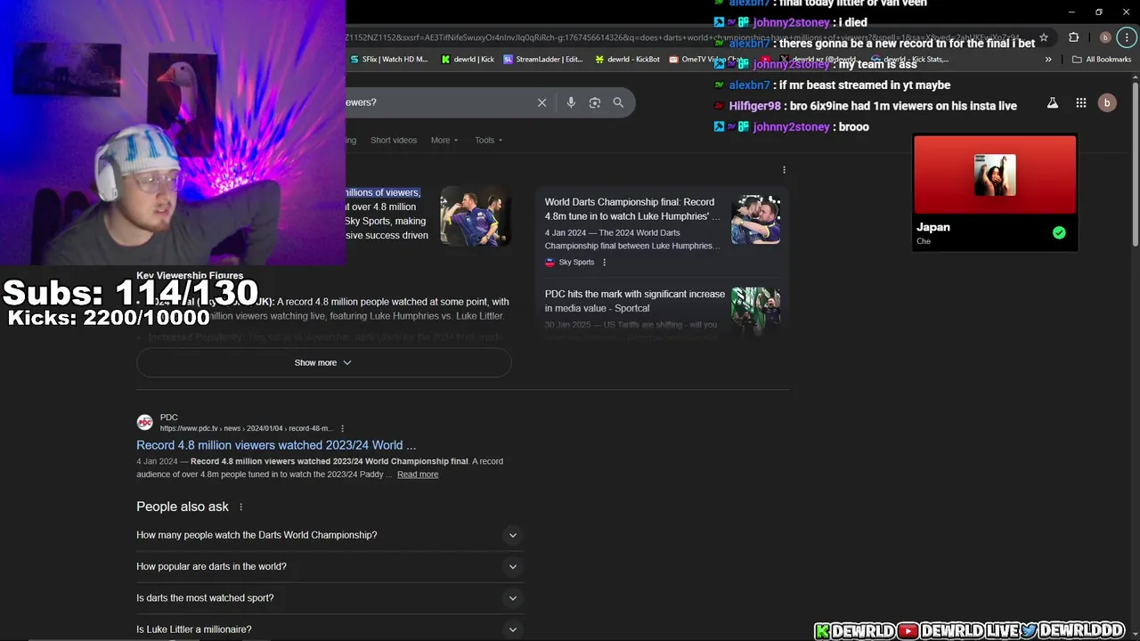Image resolution: width=1140 pixels, height=641 pixels.
Task: Open the SFlix bookmark
Action: click(388, 60)
